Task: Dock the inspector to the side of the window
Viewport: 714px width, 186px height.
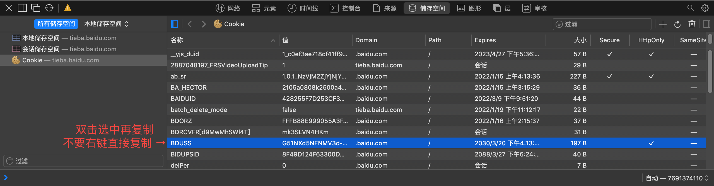Action: coord(22,8)
